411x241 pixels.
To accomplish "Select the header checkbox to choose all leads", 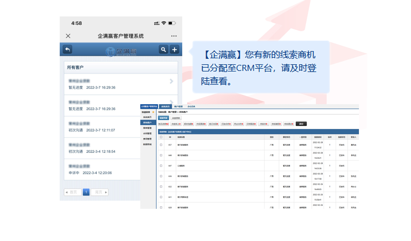I will click(x=161, y=137).
